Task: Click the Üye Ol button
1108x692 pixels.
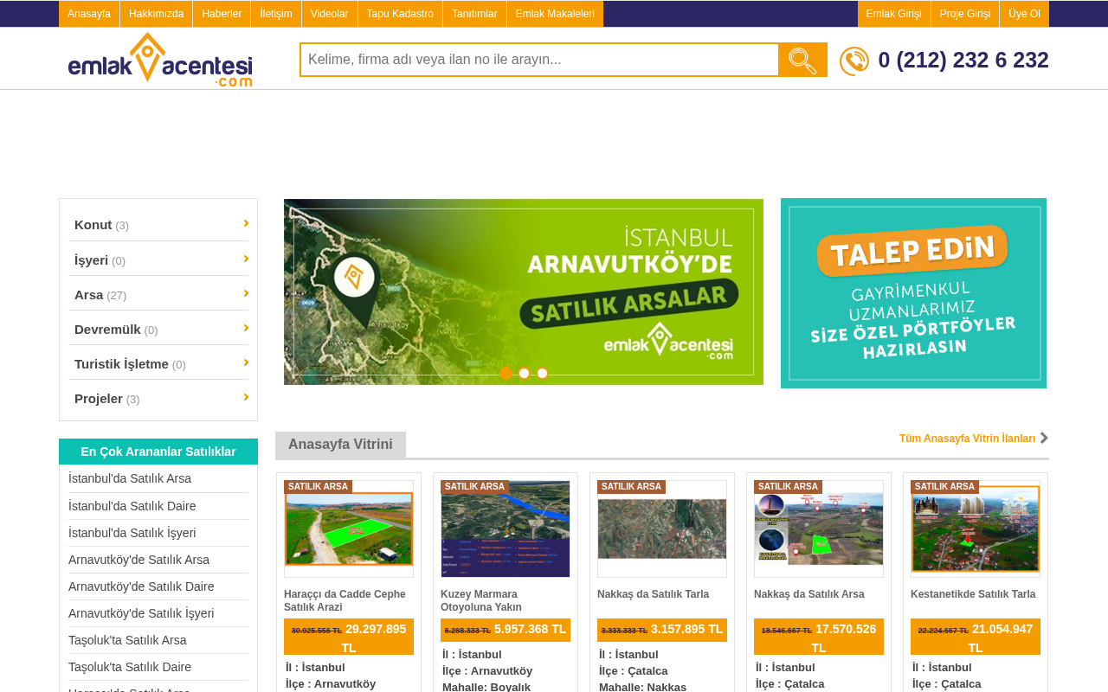Action: coord(1024,14)
